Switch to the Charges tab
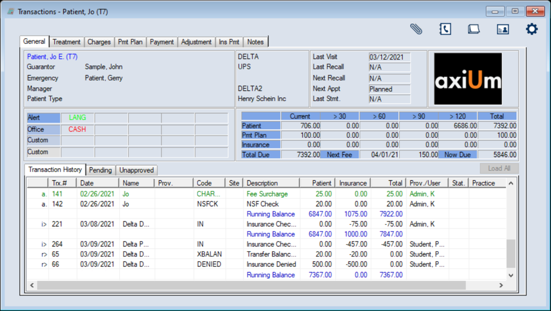Image resolution: width=551 pixels, height=311 pixels. point(99,42)
